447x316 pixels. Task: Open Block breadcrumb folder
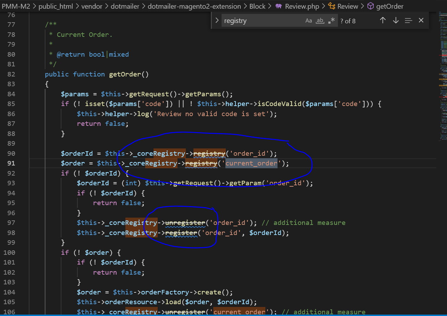[257, 6]
